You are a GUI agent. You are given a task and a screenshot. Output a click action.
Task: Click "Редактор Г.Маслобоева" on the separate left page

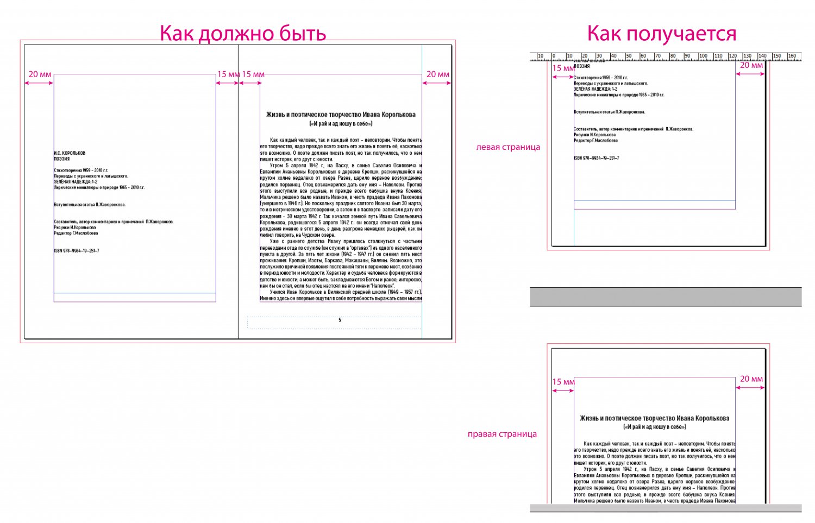(x=595, y=141)
